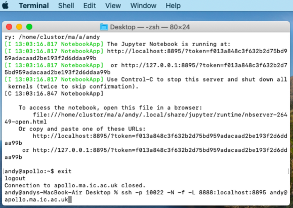This screenshot has height=208, width=293.
Task: Open the Terminal application menu
Action: (34, 6)
